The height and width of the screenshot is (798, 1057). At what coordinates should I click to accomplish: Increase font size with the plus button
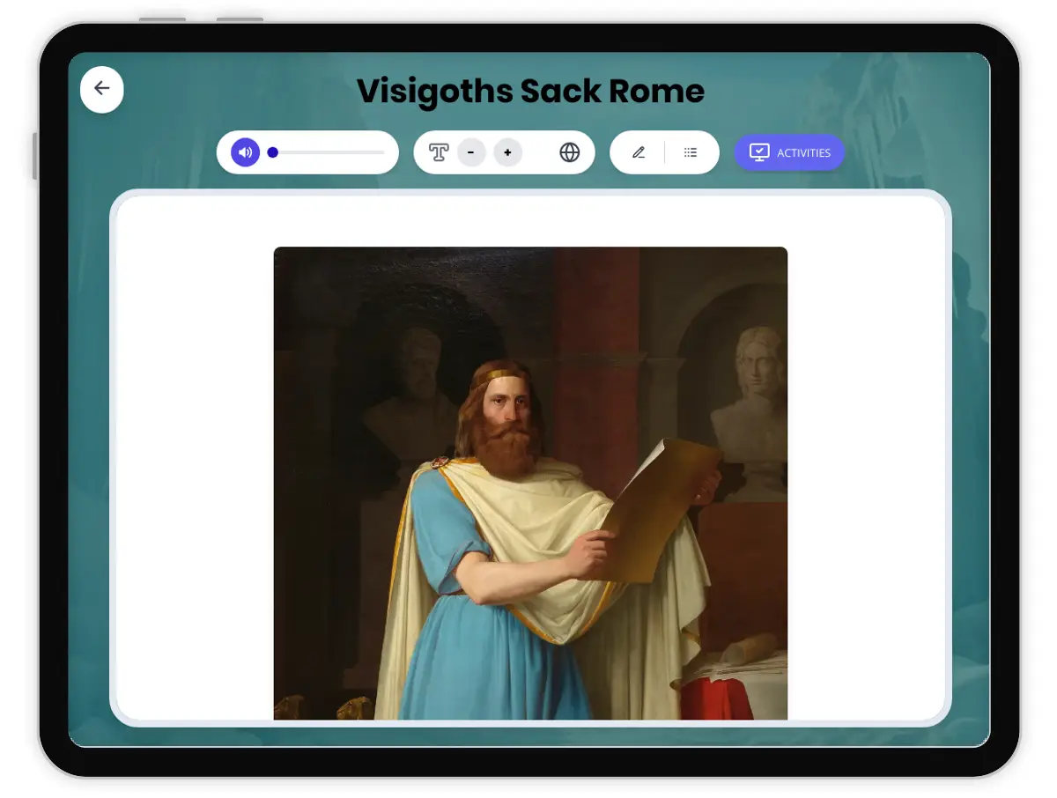coord(507,152)
